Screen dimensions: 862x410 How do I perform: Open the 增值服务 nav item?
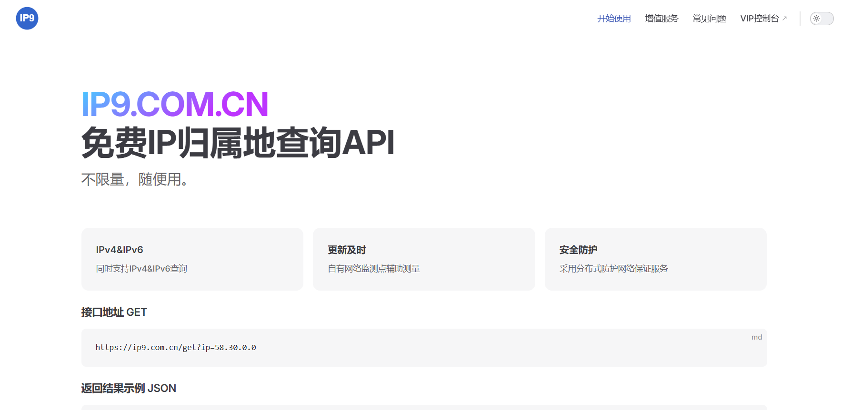coord(662,19)
